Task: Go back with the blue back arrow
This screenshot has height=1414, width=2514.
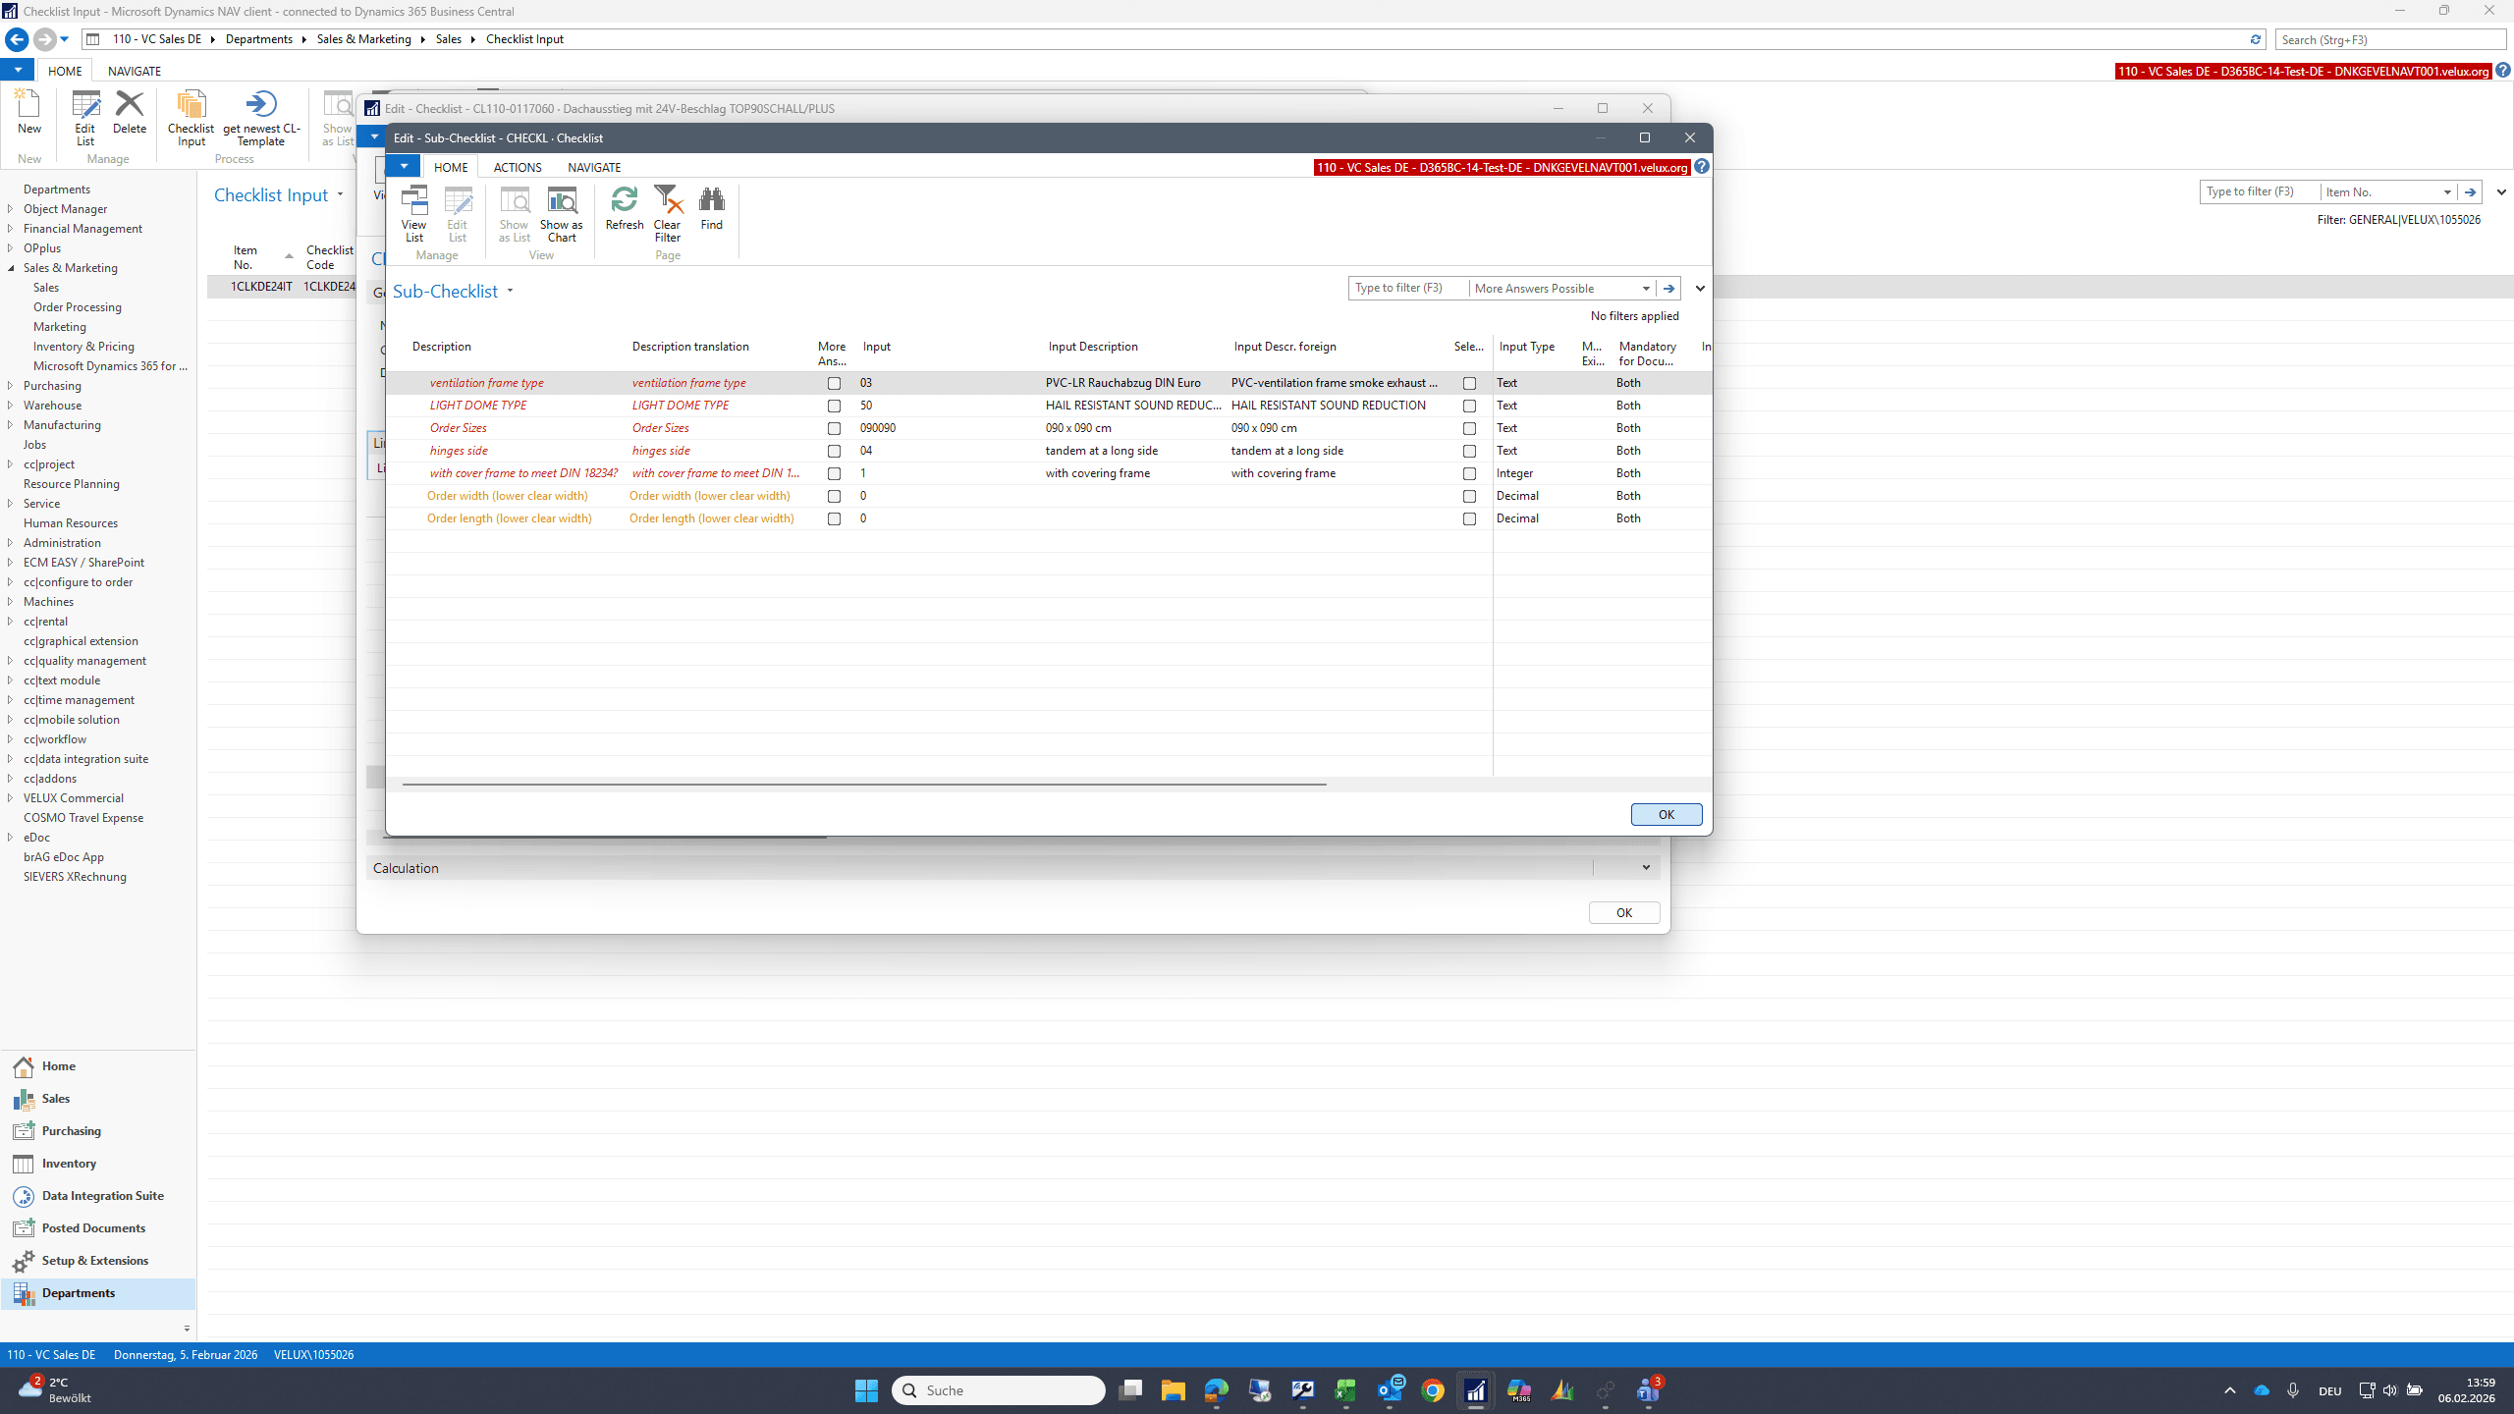Action: (x=17, y=39)
